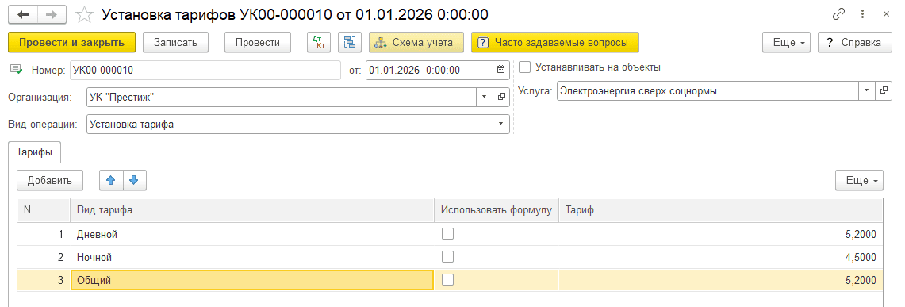Open Услуга reference with its open icon
905x307 pixels.
click(x=883, y=90)
